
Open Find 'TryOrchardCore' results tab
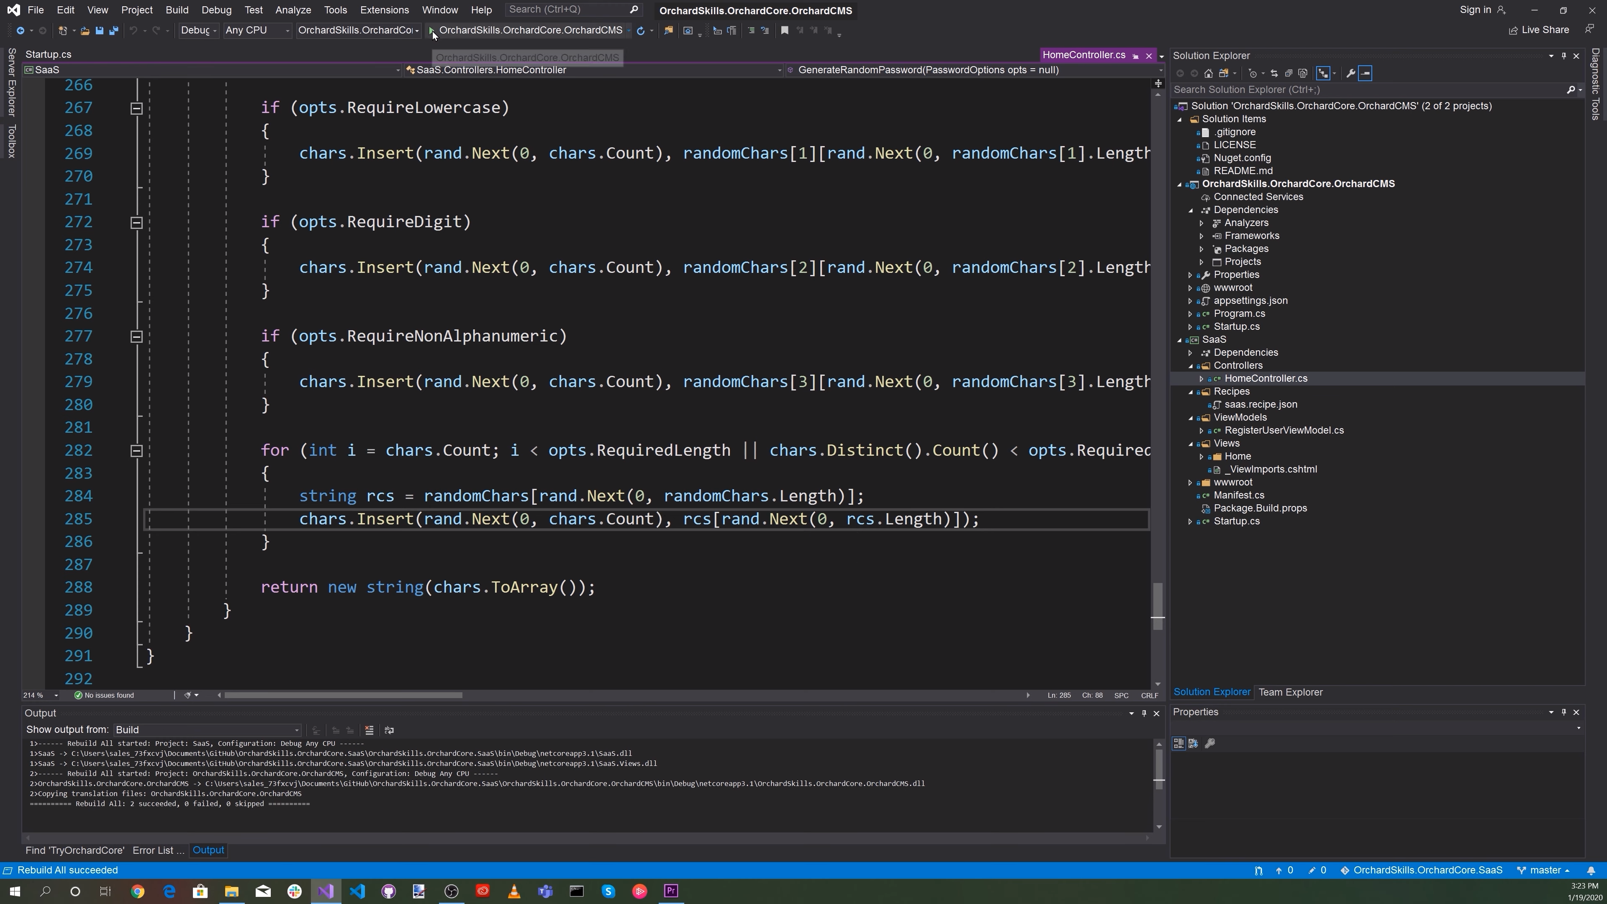[x=75, y=850]
